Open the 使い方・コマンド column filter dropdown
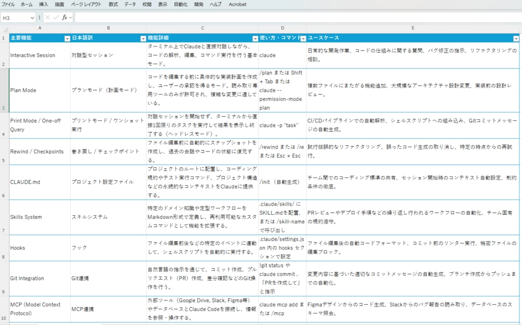The height and width of the screenshot is (325, 522). click(x=303, y=39)
